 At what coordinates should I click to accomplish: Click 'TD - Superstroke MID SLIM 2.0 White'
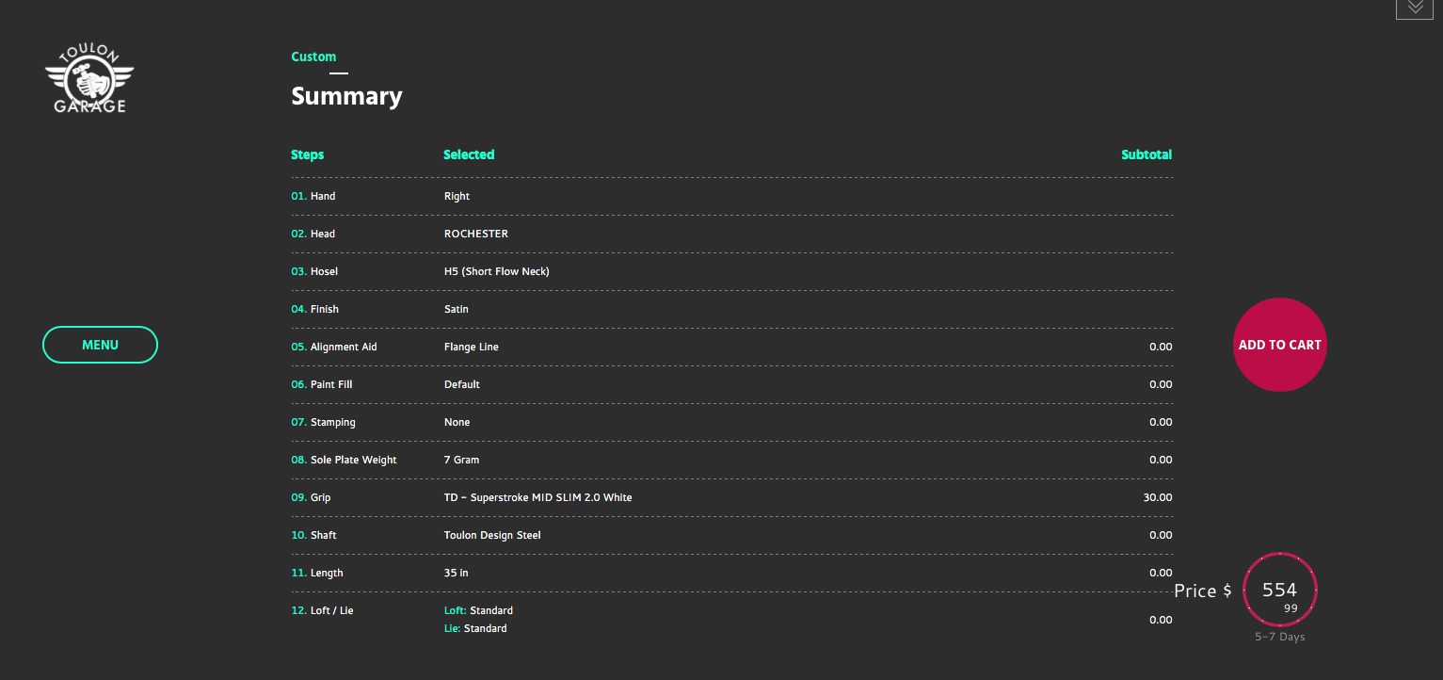coord(538,497)
